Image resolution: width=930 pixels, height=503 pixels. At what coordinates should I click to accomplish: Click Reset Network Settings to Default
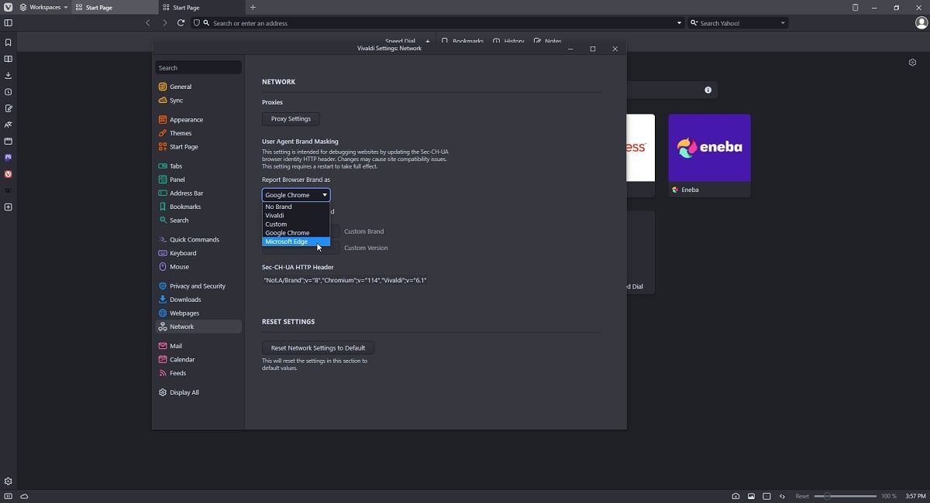318,348
